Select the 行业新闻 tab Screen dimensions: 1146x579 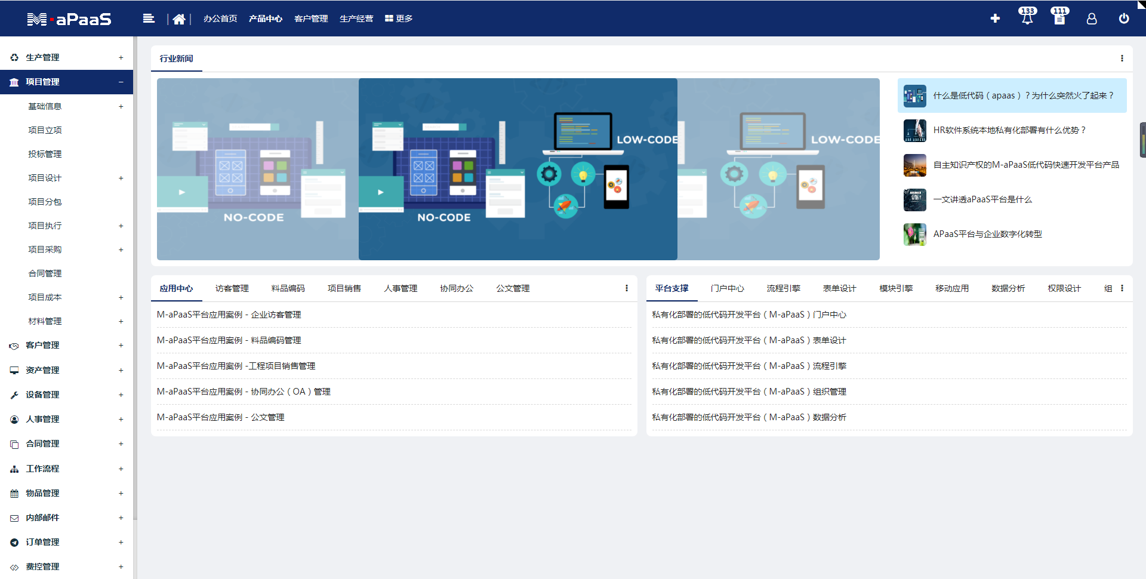click(x=177, y=58)
